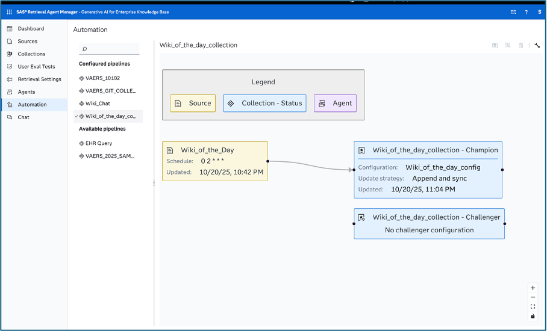The height and width of the screenshot is (331, 547).
Task: Open the settings panel icon in header
Action: (513, 12)
